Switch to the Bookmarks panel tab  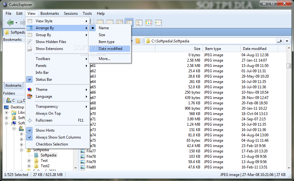coord(13,85)
